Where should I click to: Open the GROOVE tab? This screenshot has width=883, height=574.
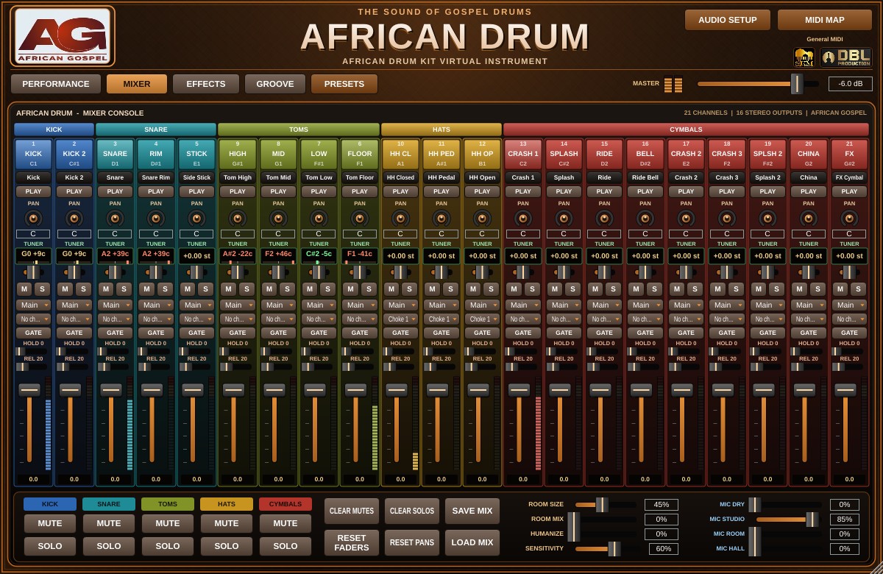coord(275,84)
